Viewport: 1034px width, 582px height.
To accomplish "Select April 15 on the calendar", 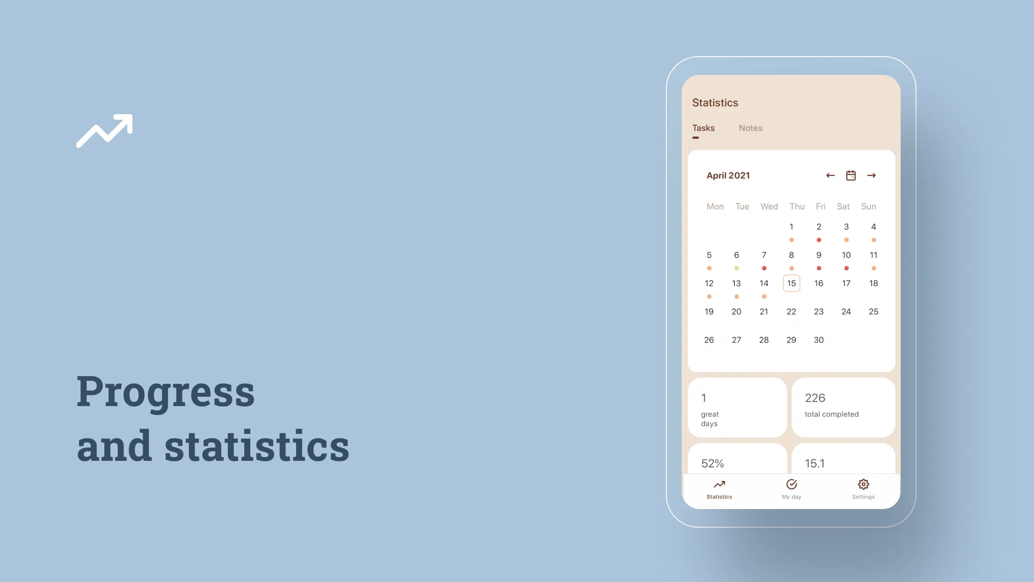I will click(791, 283).
